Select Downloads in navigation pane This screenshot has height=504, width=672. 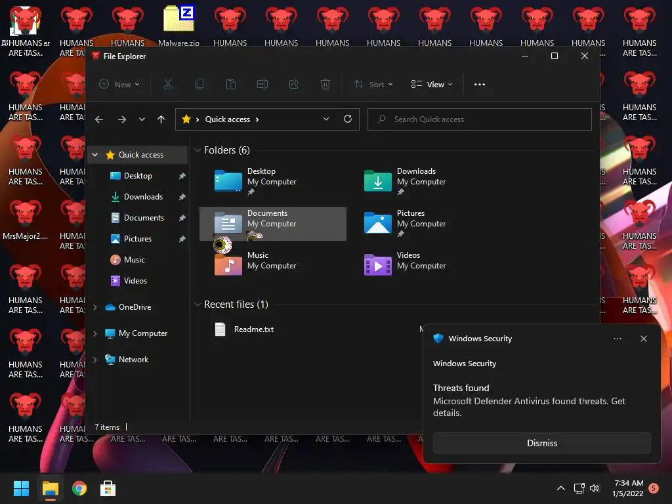pos(143,197)
